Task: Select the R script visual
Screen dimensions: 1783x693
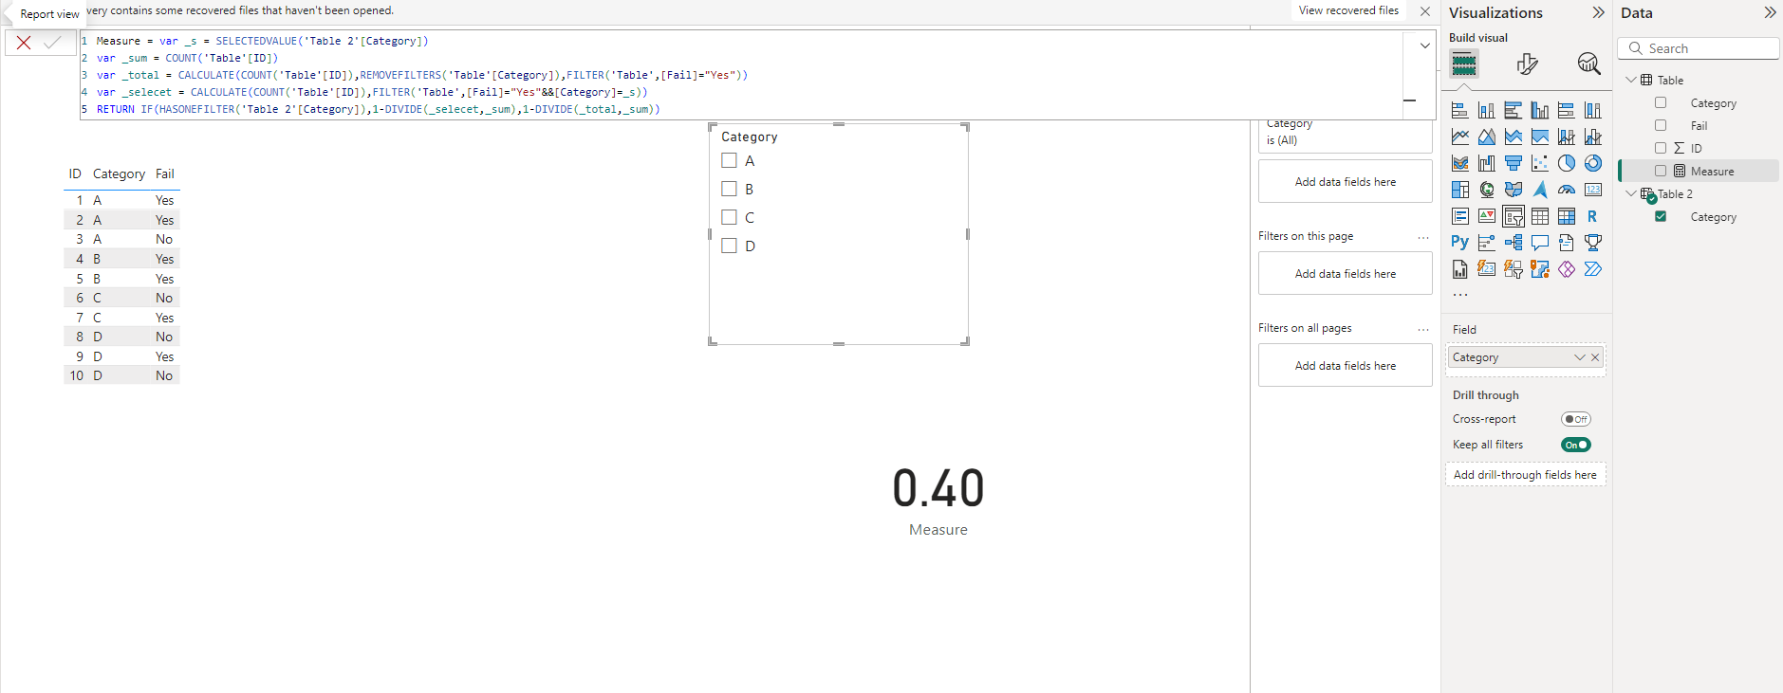Action: [1593, 216]
